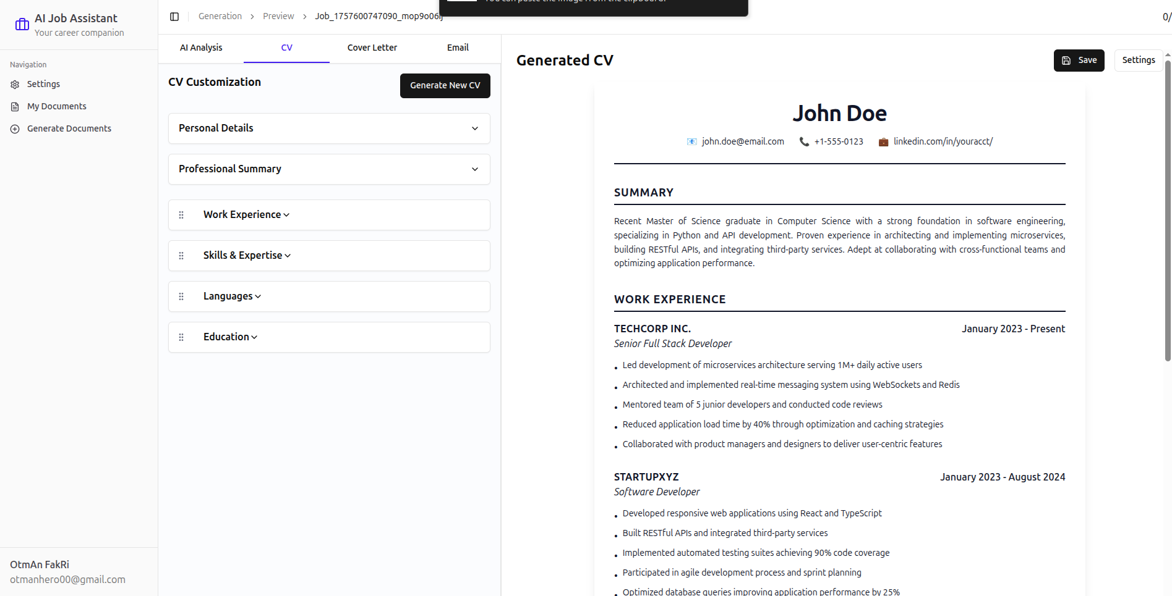The image size is (1172, 596).
Task: Click the vertical scrollbar of CV preview
Action: point(1168,210)
